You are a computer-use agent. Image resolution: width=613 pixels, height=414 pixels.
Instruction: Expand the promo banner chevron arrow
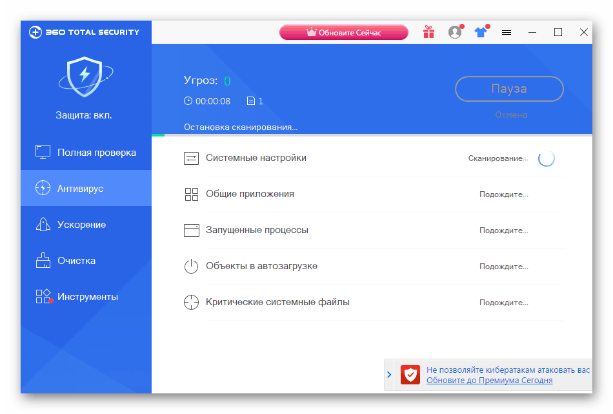tap(388, 375)
